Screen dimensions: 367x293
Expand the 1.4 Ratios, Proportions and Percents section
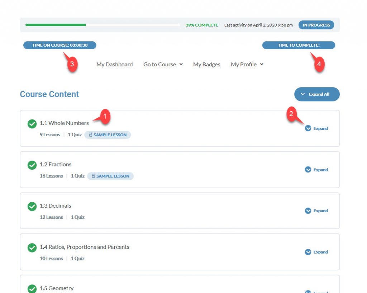(x=316, y=252)
